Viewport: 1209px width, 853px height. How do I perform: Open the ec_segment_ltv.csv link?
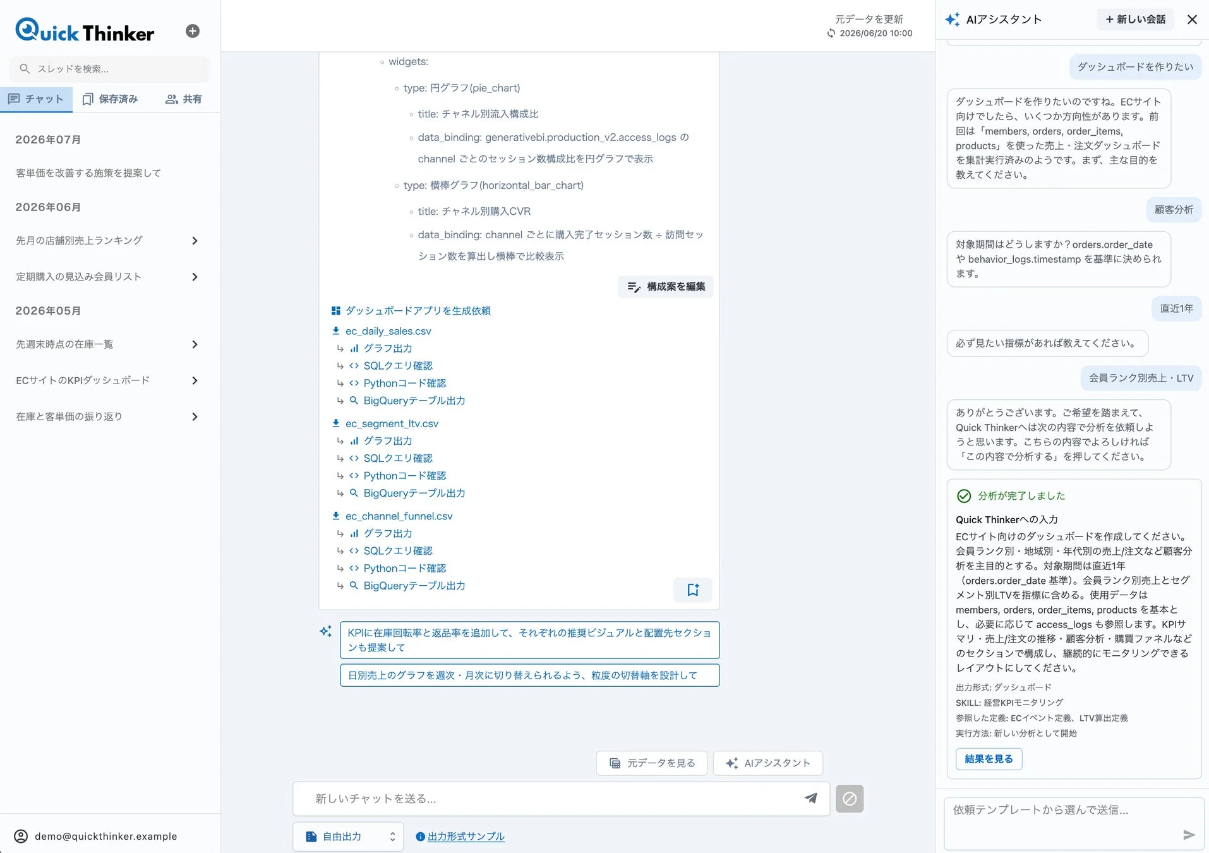pos(392,423)
